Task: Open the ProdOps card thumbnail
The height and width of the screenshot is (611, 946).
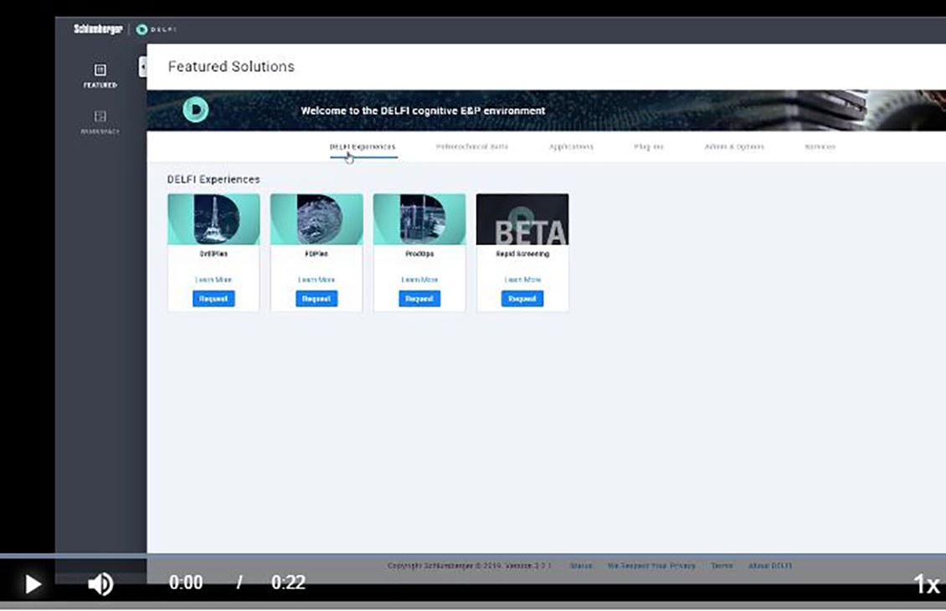Action: (x=419, y=219)
